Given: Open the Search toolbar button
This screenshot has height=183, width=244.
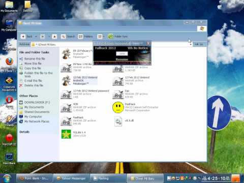Looking at the screenshot, I should pos(68,37).
